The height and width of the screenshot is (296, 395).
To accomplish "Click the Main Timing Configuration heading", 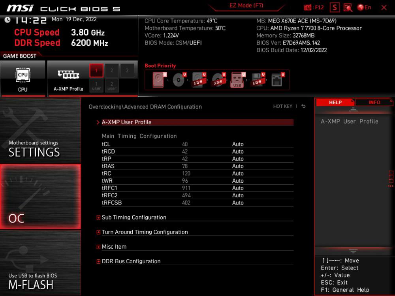I will (x=139, y=136).
